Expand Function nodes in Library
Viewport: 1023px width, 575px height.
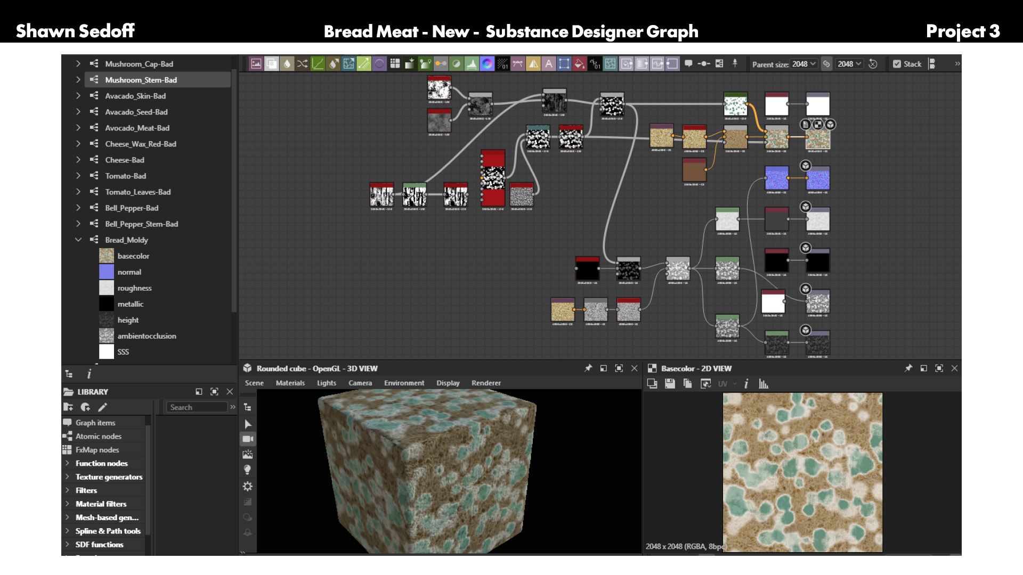(x=67, y=463)
